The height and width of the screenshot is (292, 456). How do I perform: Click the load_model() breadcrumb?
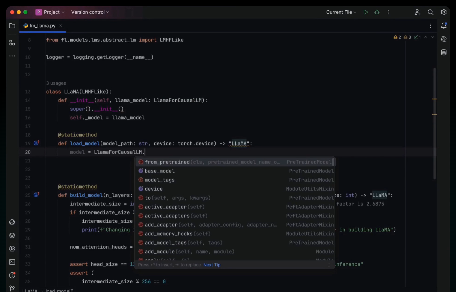59,290
